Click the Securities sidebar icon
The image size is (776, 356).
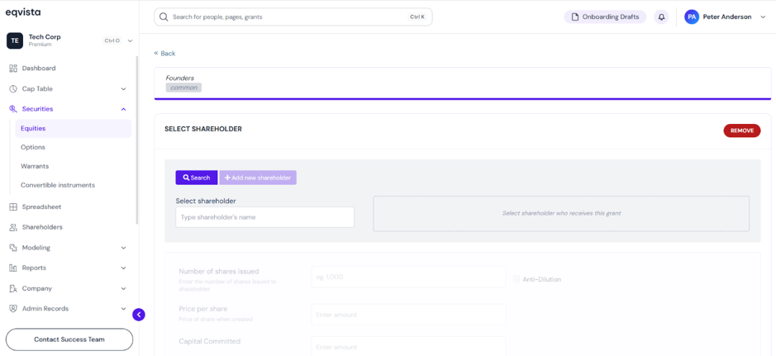13,109
